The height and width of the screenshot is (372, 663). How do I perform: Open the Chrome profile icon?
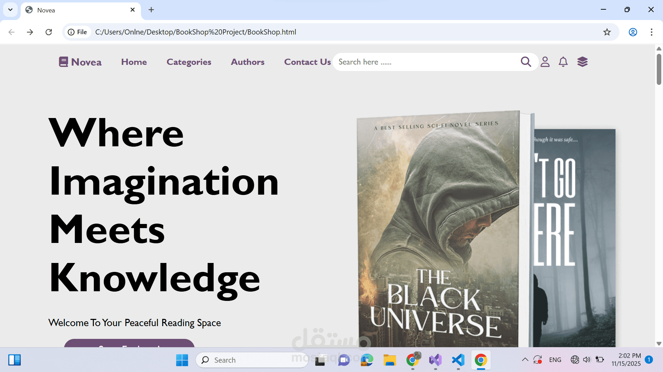pos(633,32)
